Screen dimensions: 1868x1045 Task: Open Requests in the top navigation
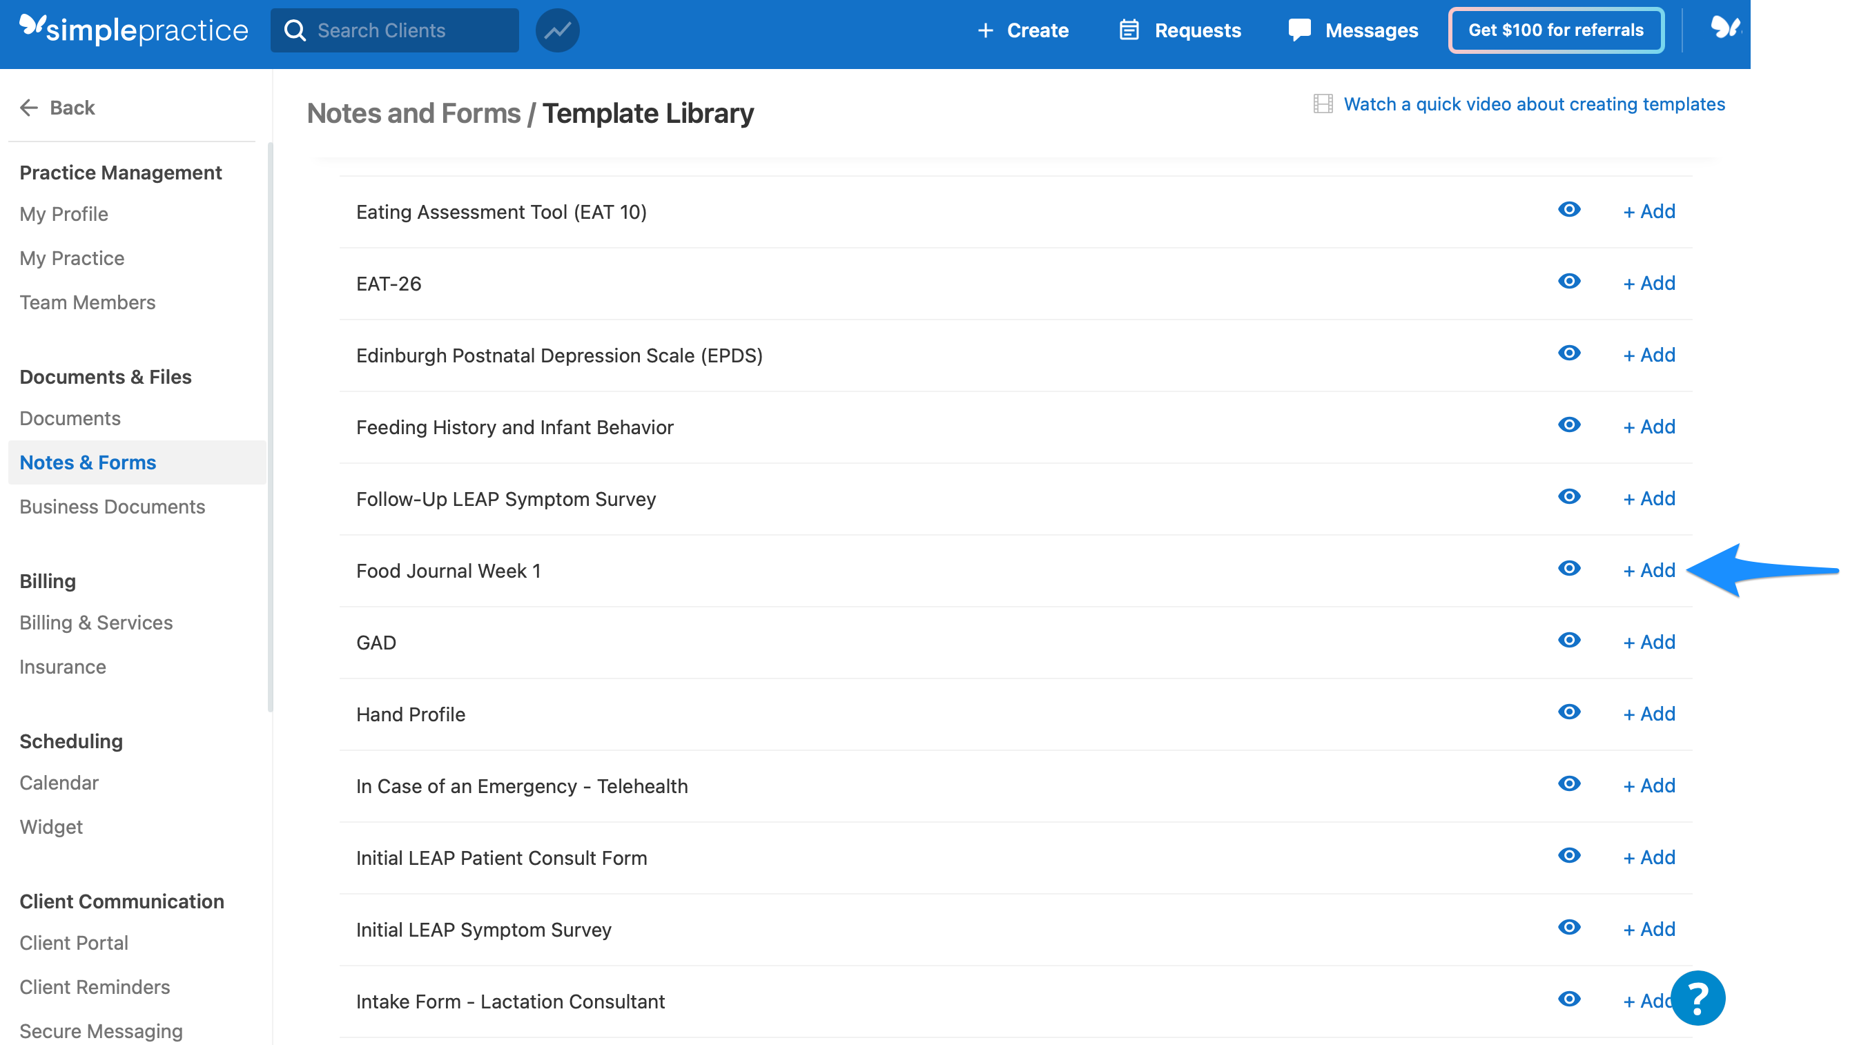[x=1180, y=30]
